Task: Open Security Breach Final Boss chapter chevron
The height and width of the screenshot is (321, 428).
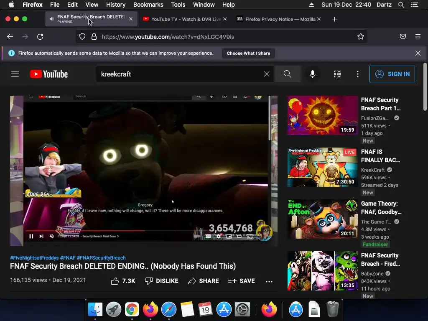Action: coord(118,237)
